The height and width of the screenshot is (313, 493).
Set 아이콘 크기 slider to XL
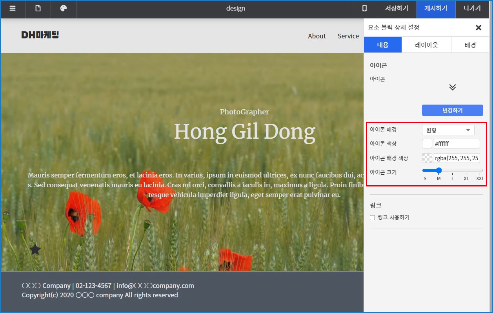466,170
